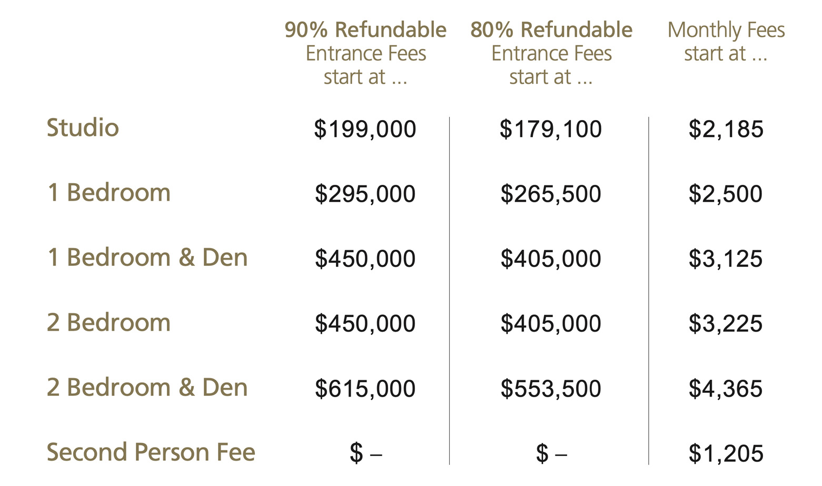Click the Second Person $1,205 monthly fee
Viewport: 822px width, 486px height.
coord(726,454)
